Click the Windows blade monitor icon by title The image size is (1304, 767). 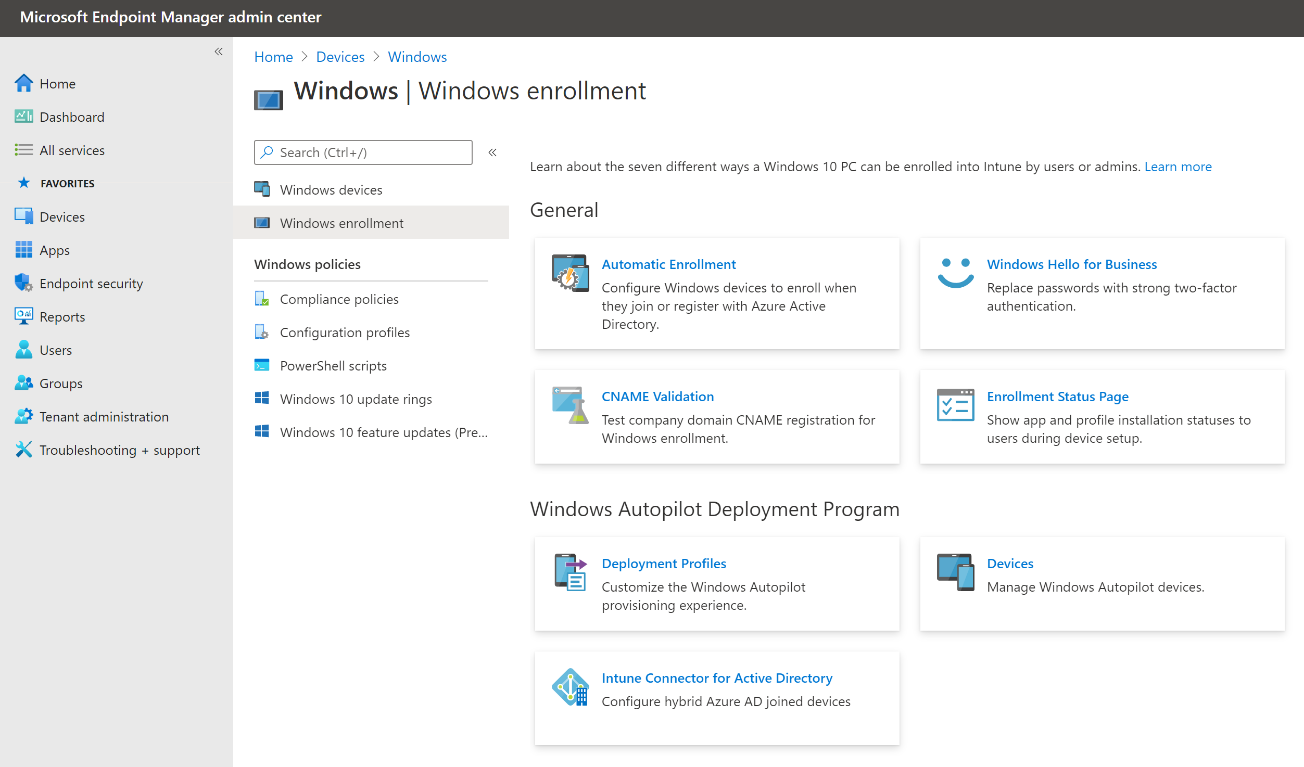pyautogui.click(x=269, y=100)
